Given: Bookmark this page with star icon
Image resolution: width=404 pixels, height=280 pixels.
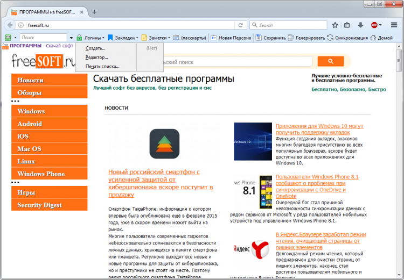Looking at the screenshot, I should 335,25.
